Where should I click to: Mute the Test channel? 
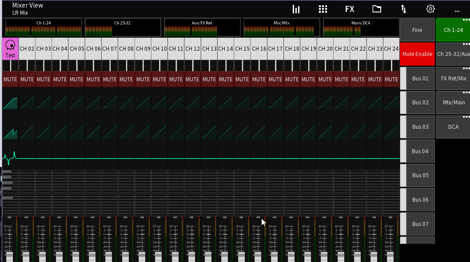click(x=10, y=79)
